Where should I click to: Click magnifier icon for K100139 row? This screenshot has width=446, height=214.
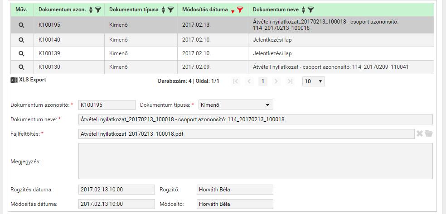pyautogui.click(x=21, y=53)
